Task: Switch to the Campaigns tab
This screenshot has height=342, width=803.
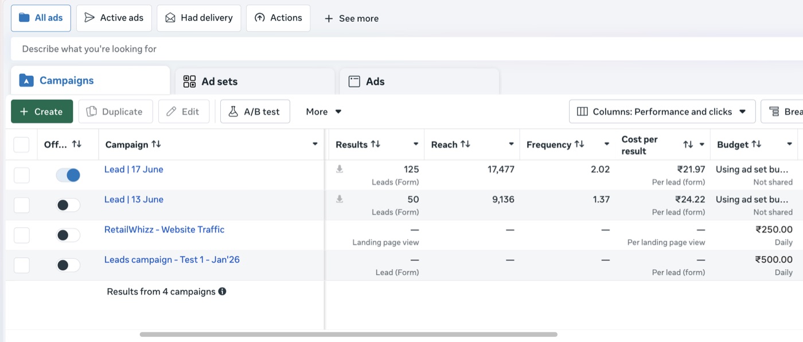Action: [x=91, y=80]
